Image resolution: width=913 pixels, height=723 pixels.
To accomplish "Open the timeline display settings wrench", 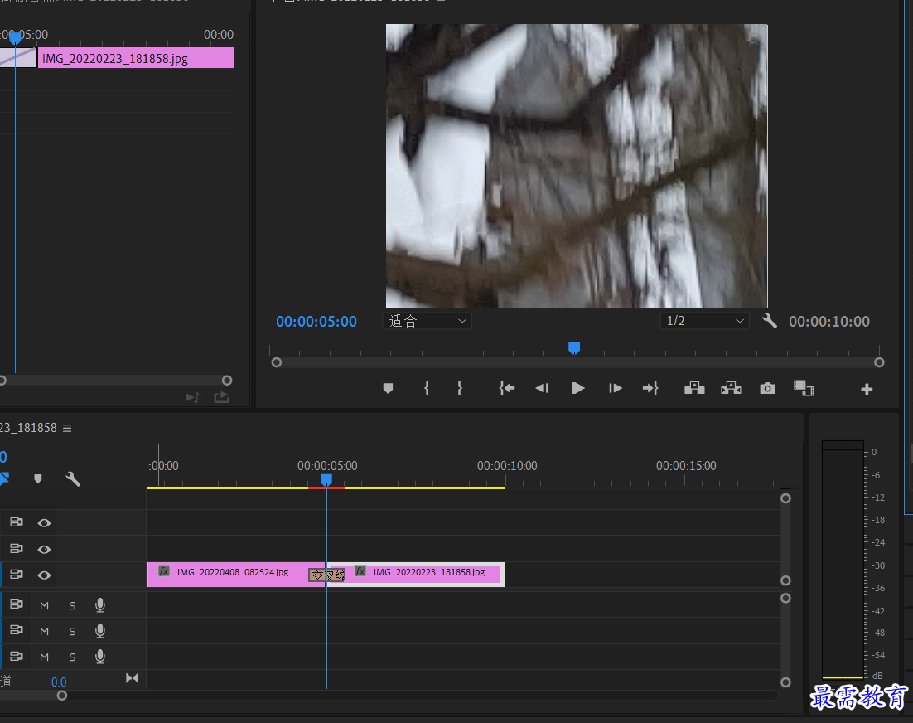I will pos(73,479).
